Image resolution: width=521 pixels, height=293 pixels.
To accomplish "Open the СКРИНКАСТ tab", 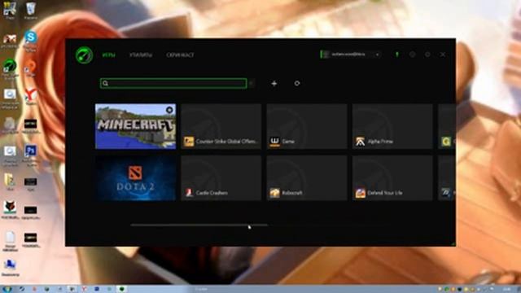I will tap(180, 55).
